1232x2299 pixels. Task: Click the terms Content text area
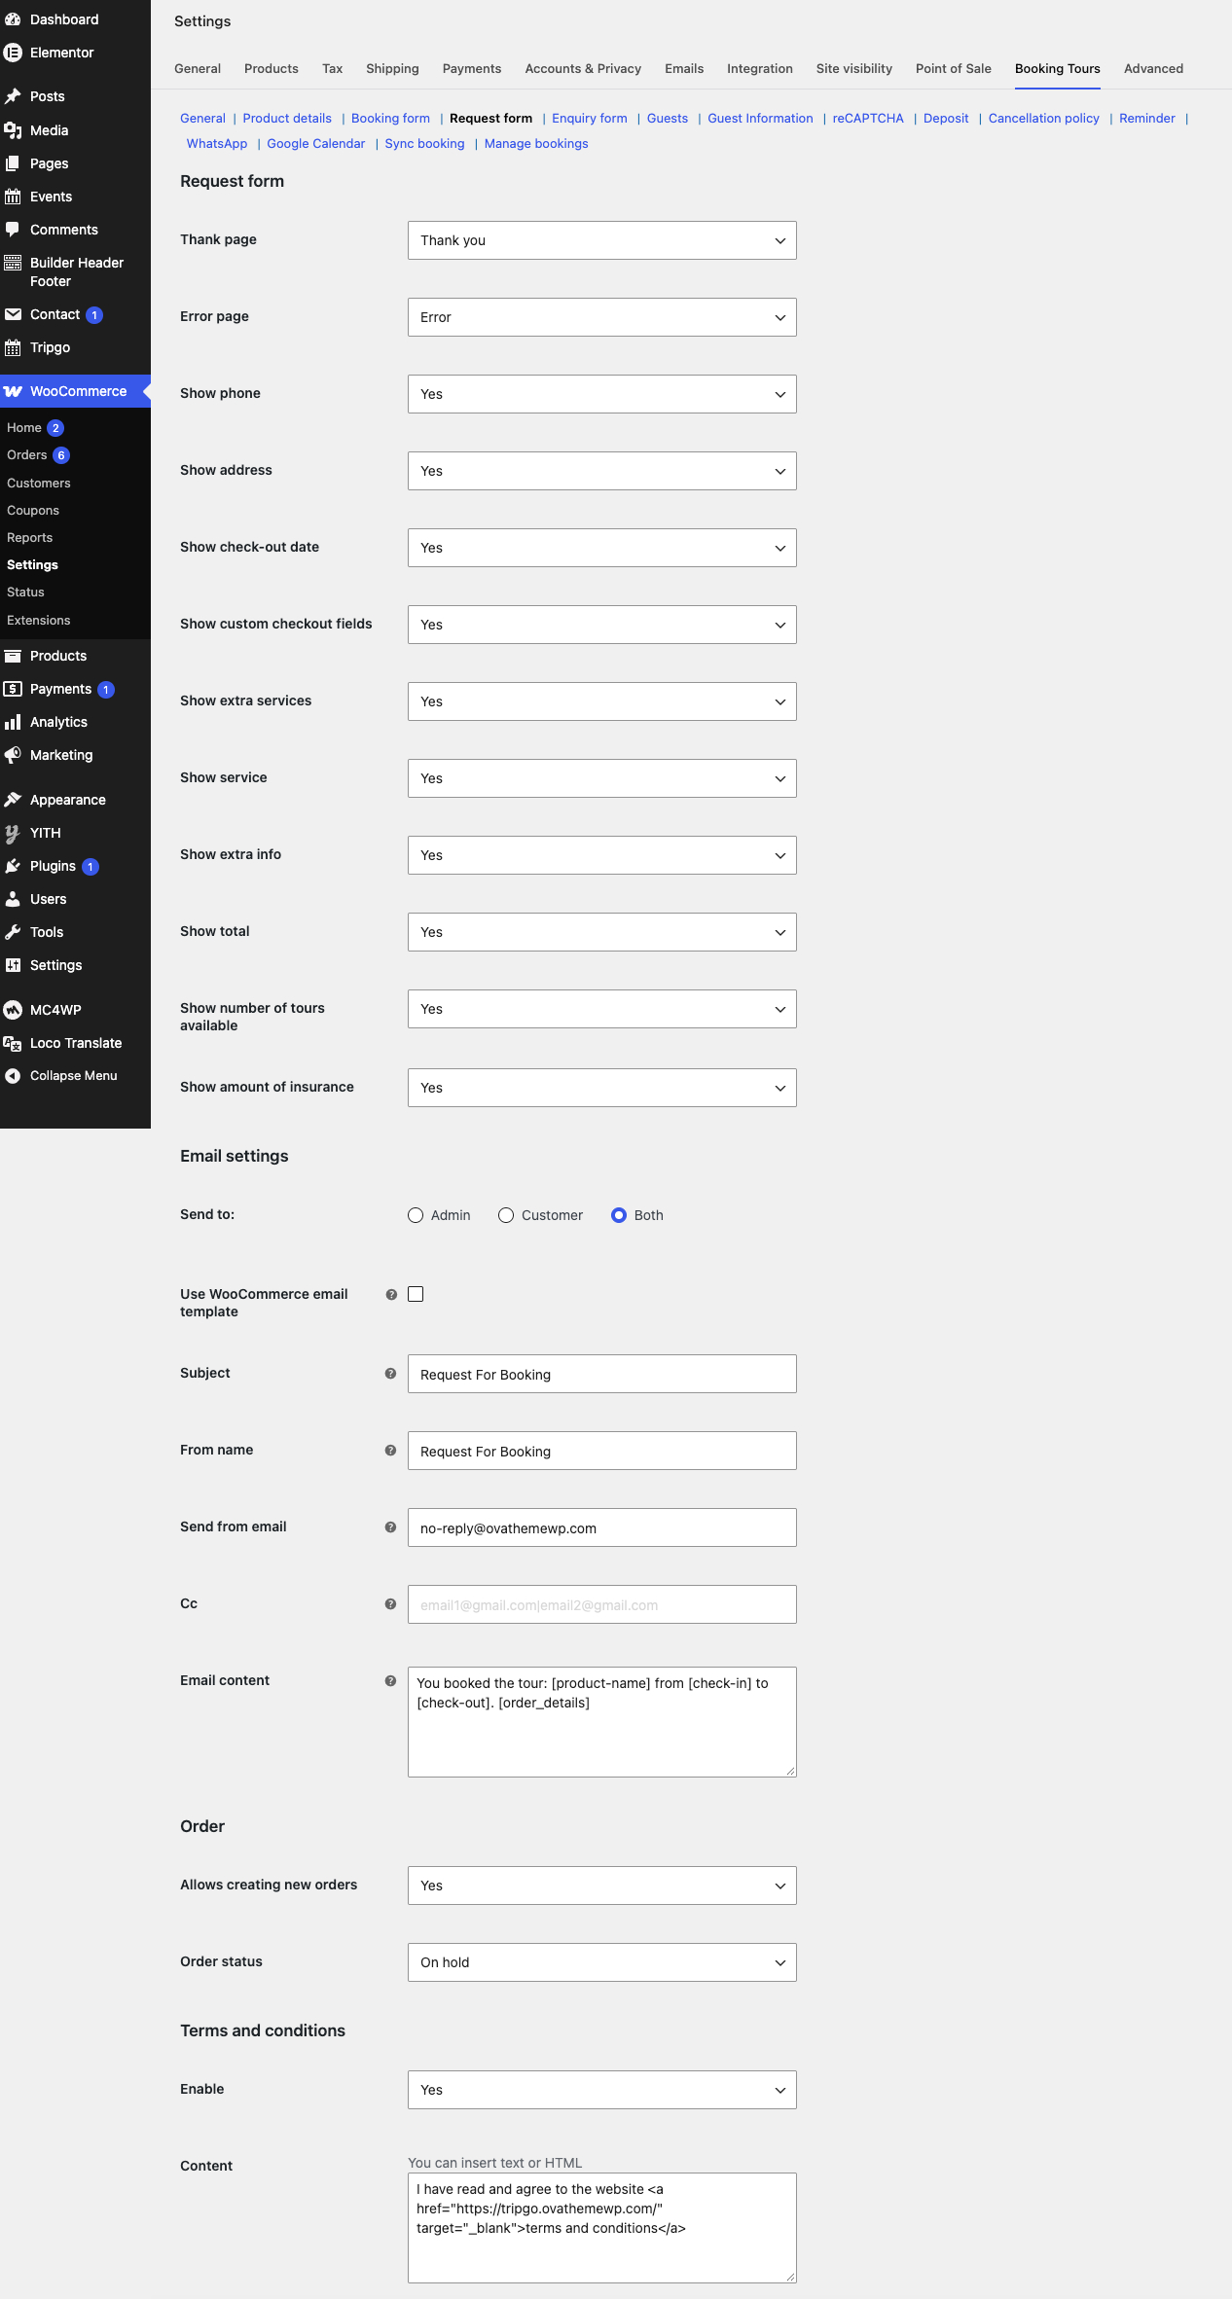tap(602, 2228)
